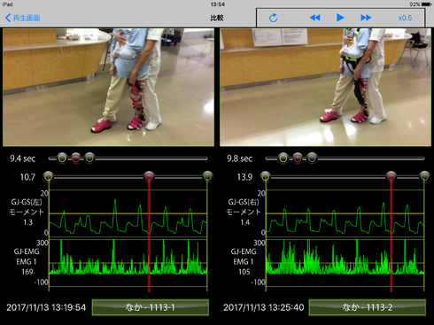Viewport: 434px width, 325px height.
Task: Click the 13:54 clock in status bar
Action: (x=217, y=4)
